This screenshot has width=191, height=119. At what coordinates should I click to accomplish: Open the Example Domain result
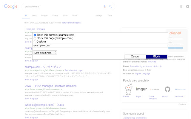[35, 29]
